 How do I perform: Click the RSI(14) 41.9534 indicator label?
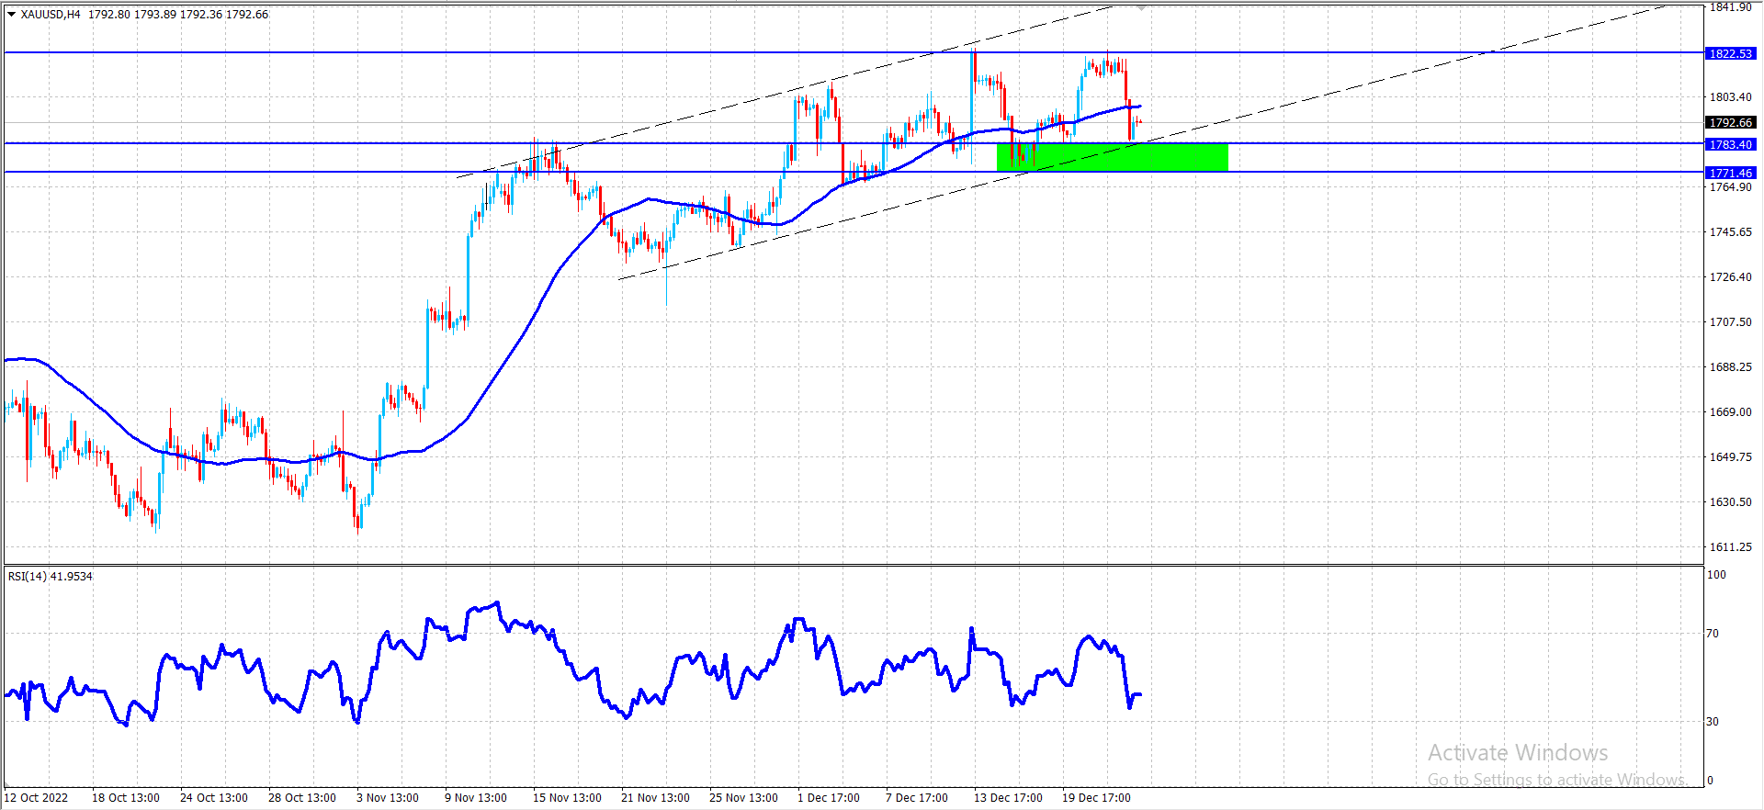51,576
